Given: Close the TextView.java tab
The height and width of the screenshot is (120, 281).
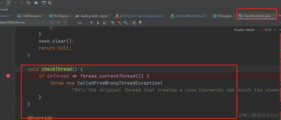Looking at the screenshot, I should pyautogui.click(x=44, y=16).
